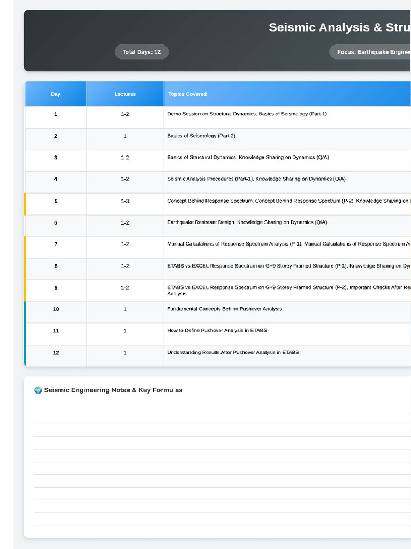Select the Day 3 number cell

(x=56, y=161)
